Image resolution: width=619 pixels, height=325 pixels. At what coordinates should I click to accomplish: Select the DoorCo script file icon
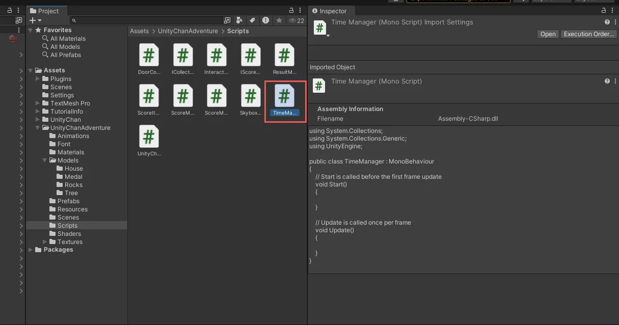click(x=149, y=55)
